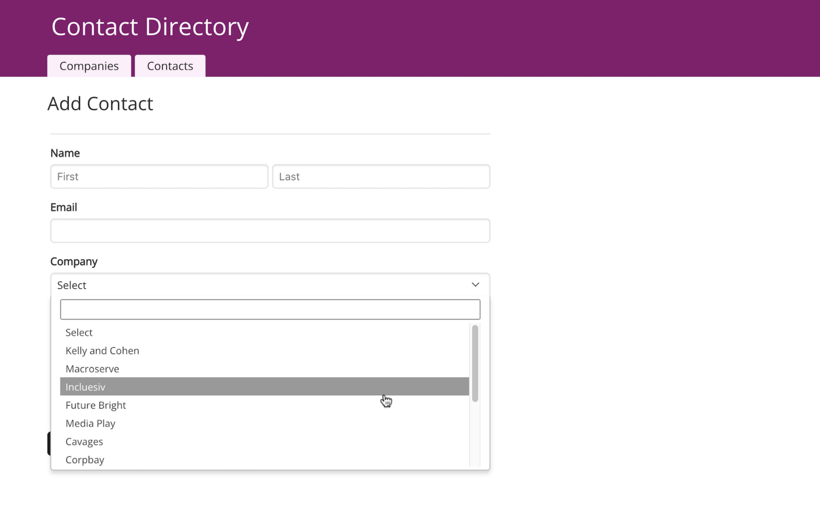Focus the Email text box

[x=270, y=231]
